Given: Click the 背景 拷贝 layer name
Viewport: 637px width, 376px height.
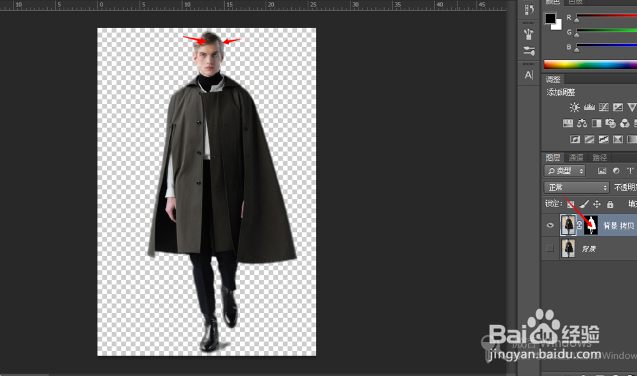Looking at the screenshot, I should [x=619, y=226].
